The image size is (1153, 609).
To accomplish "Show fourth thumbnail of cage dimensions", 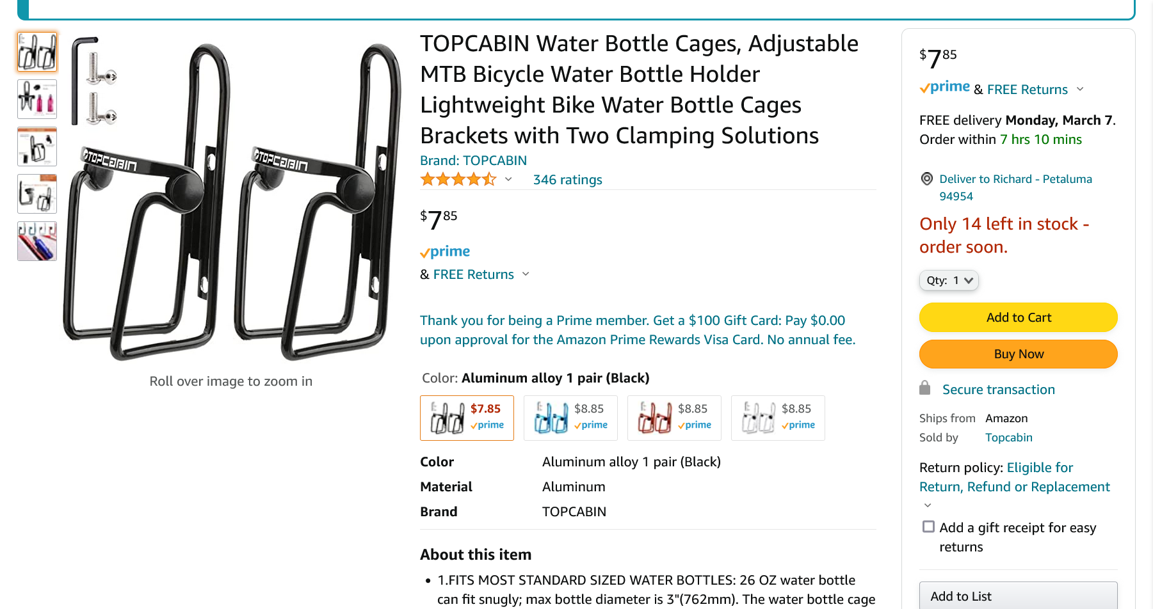I will tap(37, 194).
